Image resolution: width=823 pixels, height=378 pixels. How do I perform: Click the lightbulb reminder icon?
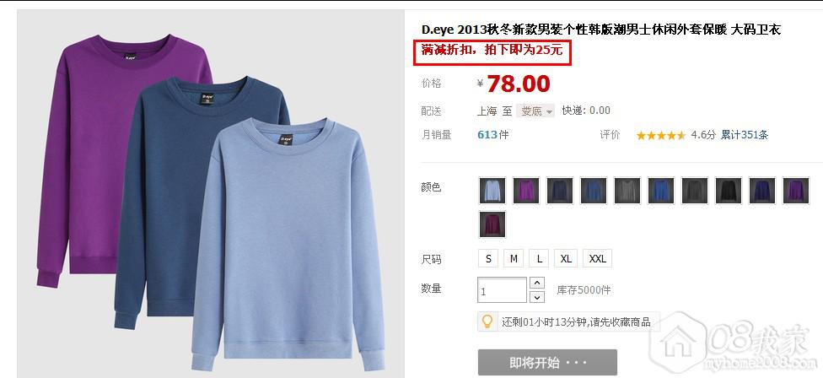pos(487,321)
